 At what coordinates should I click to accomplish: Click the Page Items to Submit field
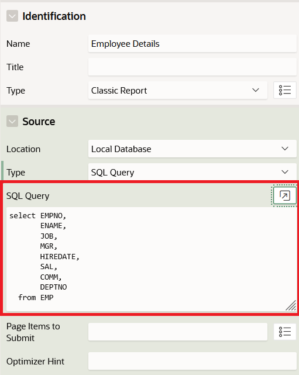coord(178,332)
